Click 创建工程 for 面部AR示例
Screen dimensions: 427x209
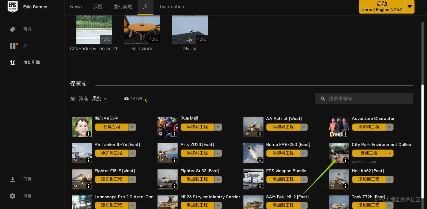[112, 127]
